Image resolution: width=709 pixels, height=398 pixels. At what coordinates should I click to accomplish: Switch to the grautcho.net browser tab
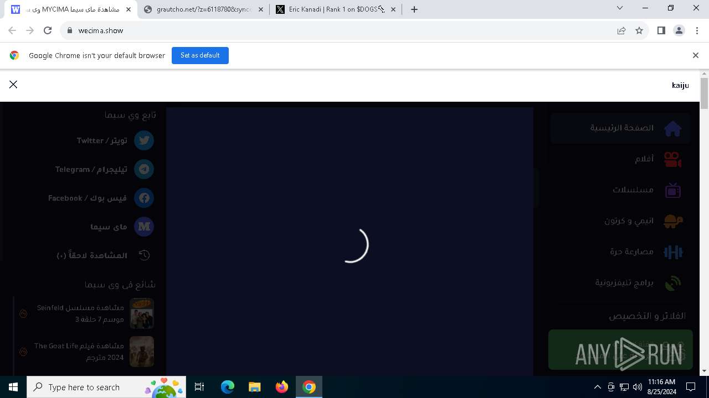pos(203,9)
